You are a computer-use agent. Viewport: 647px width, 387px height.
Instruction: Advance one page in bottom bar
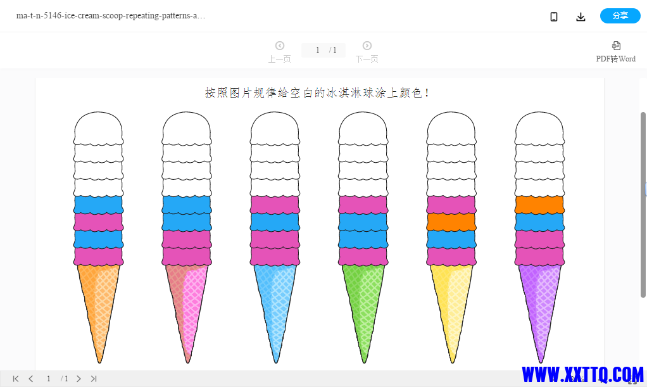click(x=79, y=379)
